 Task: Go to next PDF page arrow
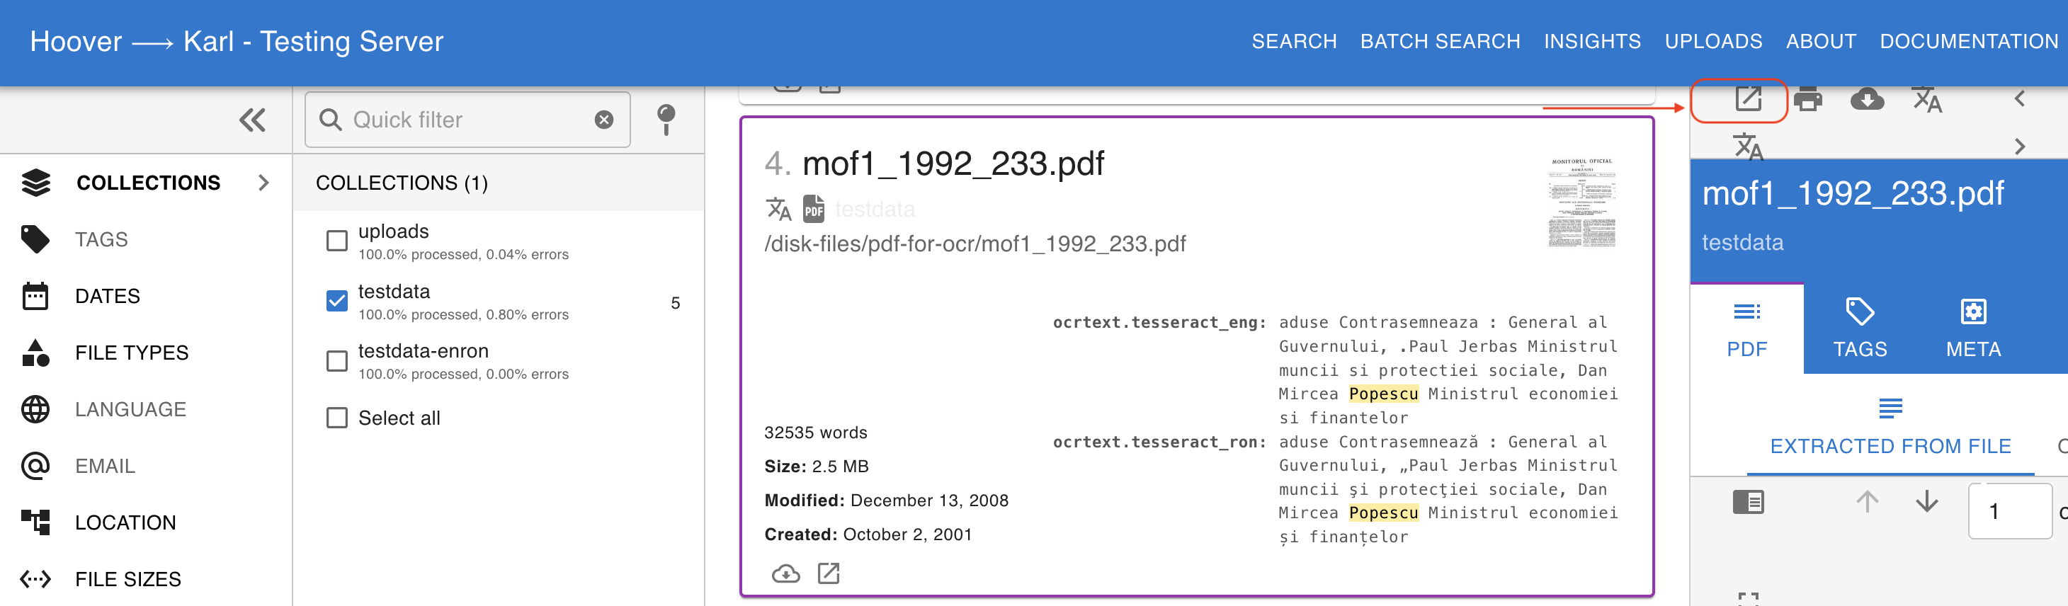1926,503
